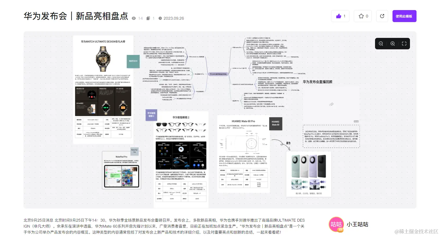Click the glasses features dark image

181,156
